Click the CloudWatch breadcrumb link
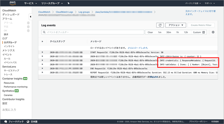Image resolution: width=224 pixels, height=124 pixels. (x=44, y=12)
